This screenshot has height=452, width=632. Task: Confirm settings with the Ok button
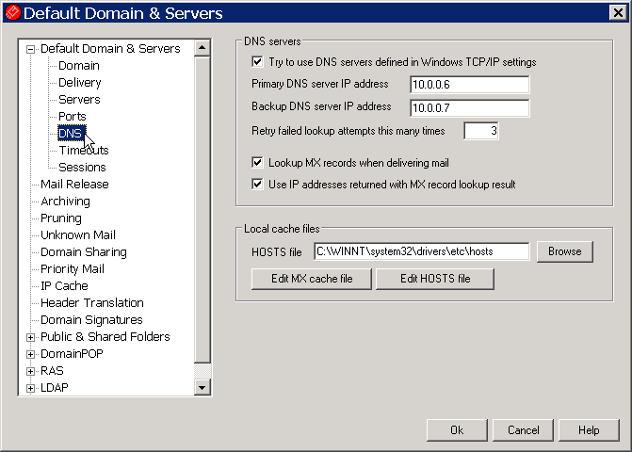click(x=457, y=430)
